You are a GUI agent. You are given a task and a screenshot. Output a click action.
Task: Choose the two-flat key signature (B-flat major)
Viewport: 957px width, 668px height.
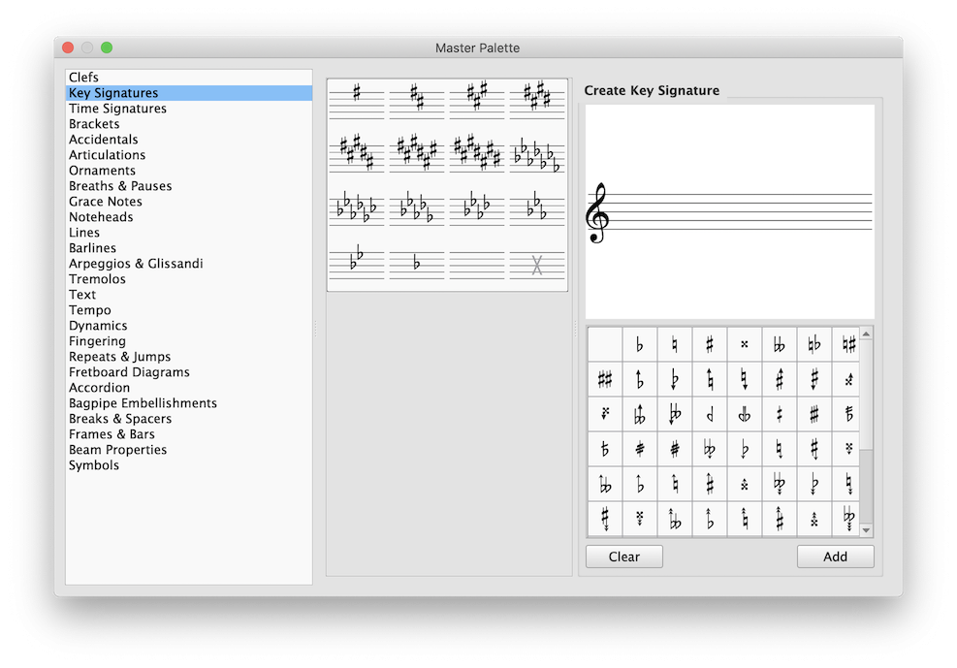coord(356,264)
